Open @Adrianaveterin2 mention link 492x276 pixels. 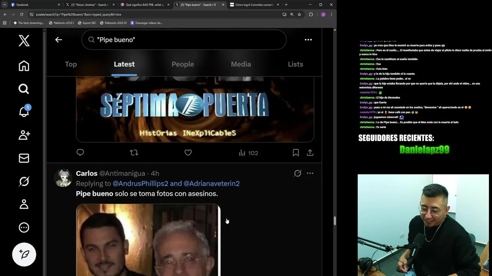click(x=211, y=184)
